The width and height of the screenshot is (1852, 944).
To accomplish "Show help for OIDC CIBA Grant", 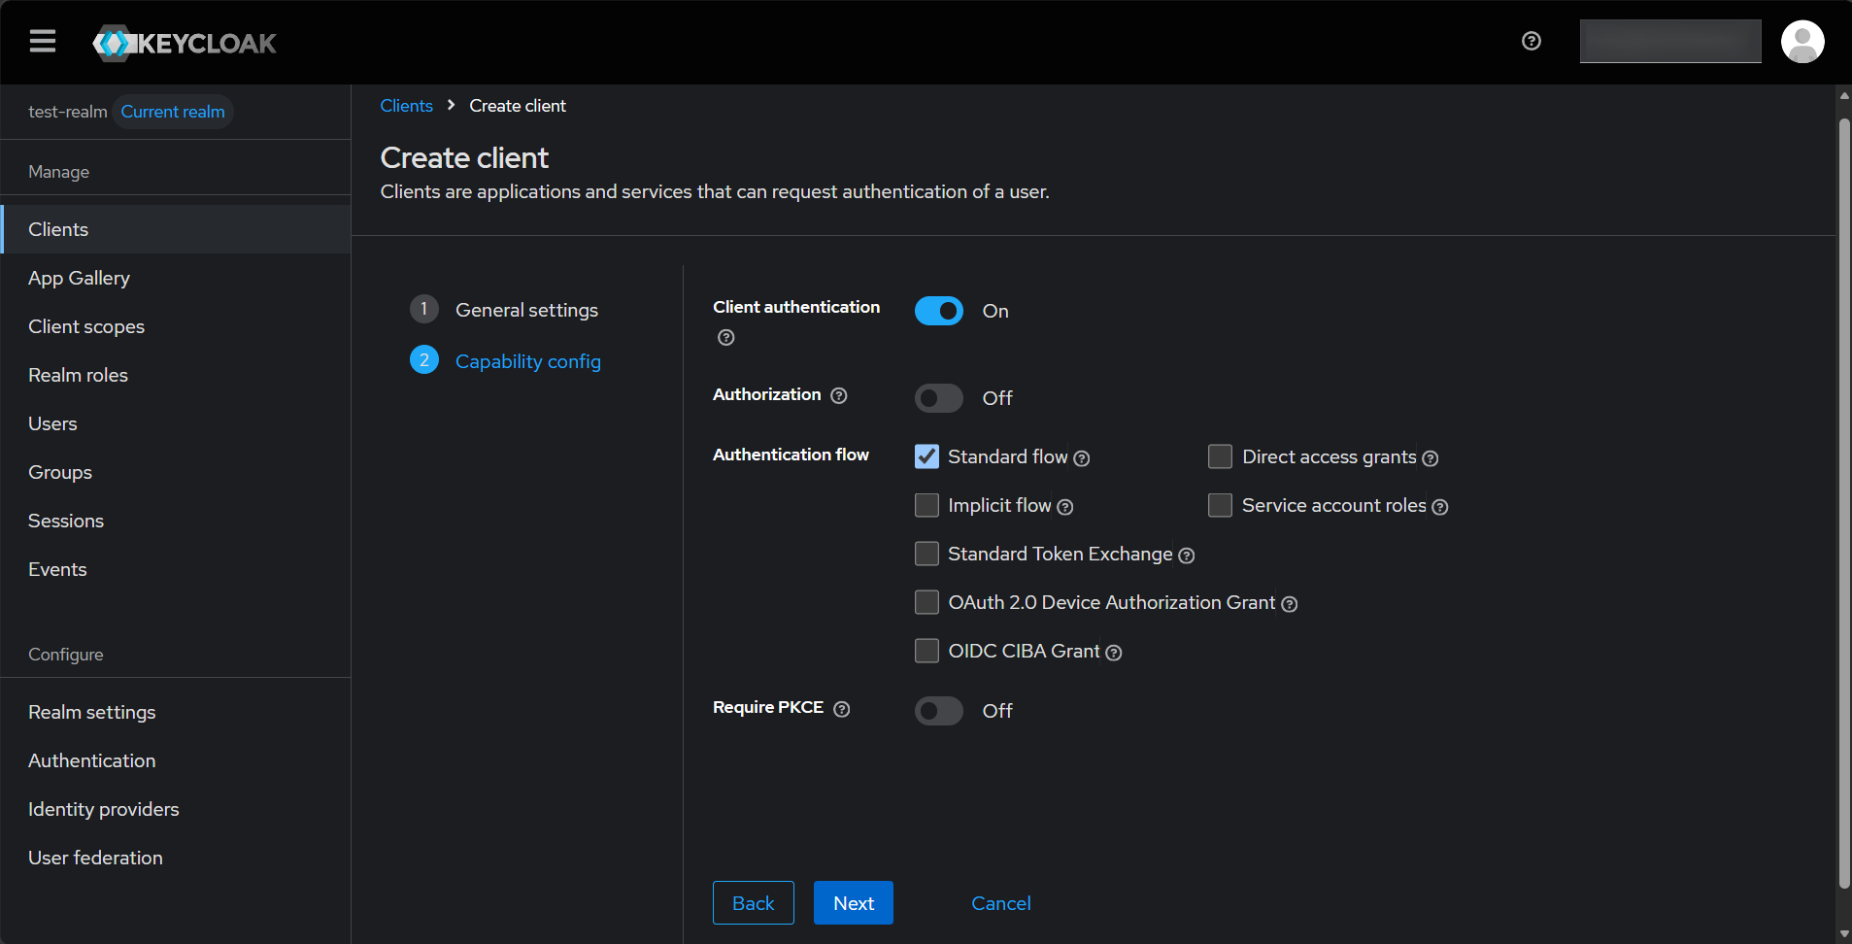I will [1114, 653].
